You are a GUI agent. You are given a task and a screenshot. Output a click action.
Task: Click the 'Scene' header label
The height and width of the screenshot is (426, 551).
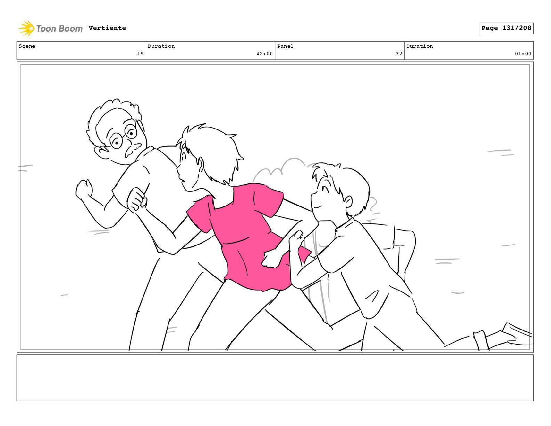tap(27, 46)
